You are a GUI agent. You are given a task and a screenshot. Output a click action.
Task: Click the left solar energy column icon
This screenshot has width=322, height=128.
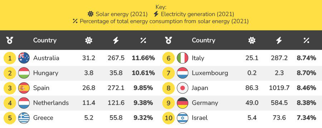pyautogui.click(x=89, y=40)
